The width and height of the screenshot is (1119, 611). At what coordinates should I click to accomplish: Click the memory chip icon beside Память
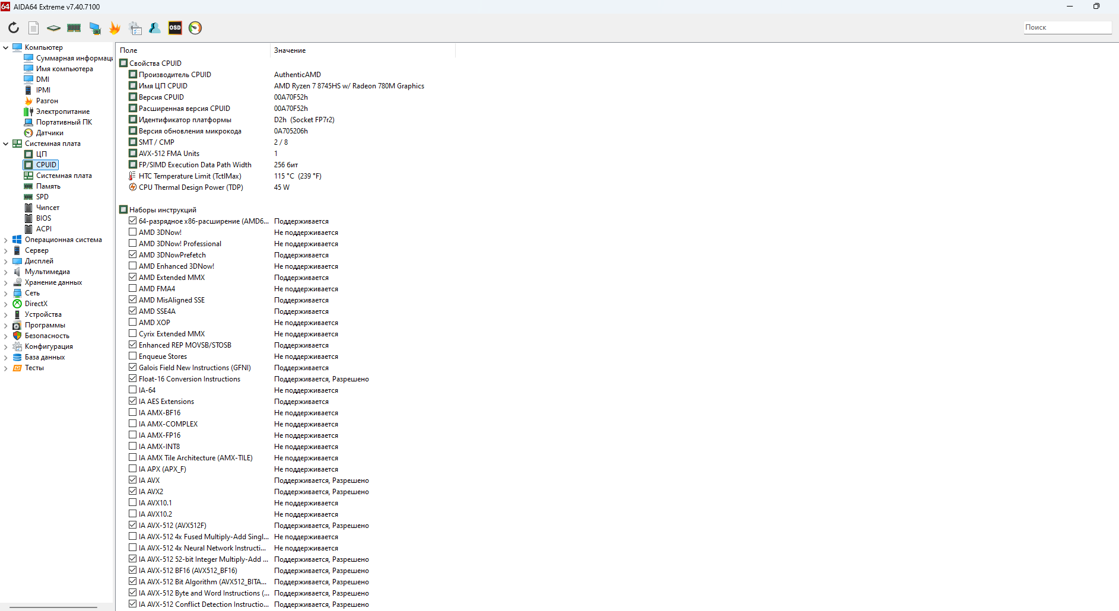(x=28, y=186)
